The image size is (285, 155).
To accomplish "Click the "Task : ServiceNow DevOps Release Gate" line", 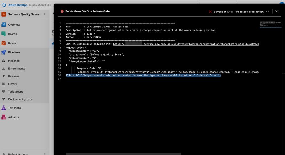I will pyautogui.click(x=97, y=27).
